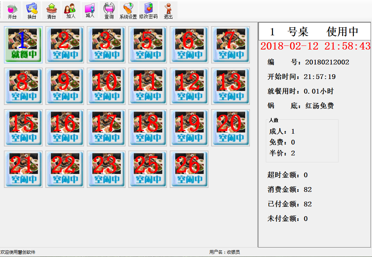Image resolution: width=372 pixels, height=257 pixels.
Task: Open the 查询 (query) tool
Action: [x=109, y=11]
